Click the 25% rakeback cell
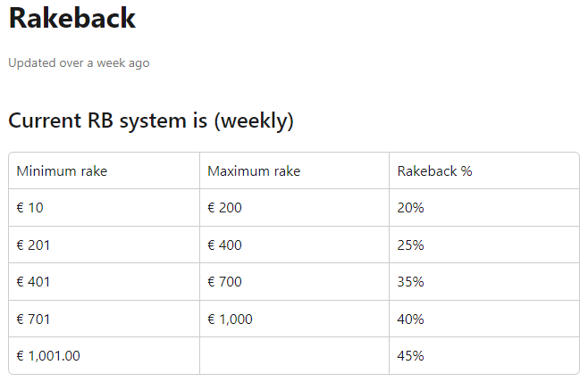The height and width of the screenshot is (390, 588). 484,245
